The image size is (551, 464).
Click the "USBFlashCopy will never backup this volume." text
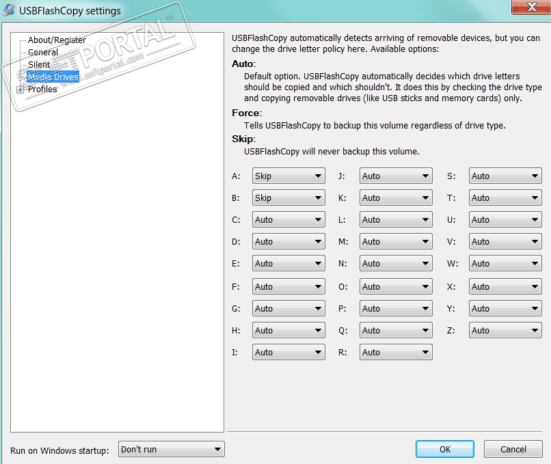point(332,152)
